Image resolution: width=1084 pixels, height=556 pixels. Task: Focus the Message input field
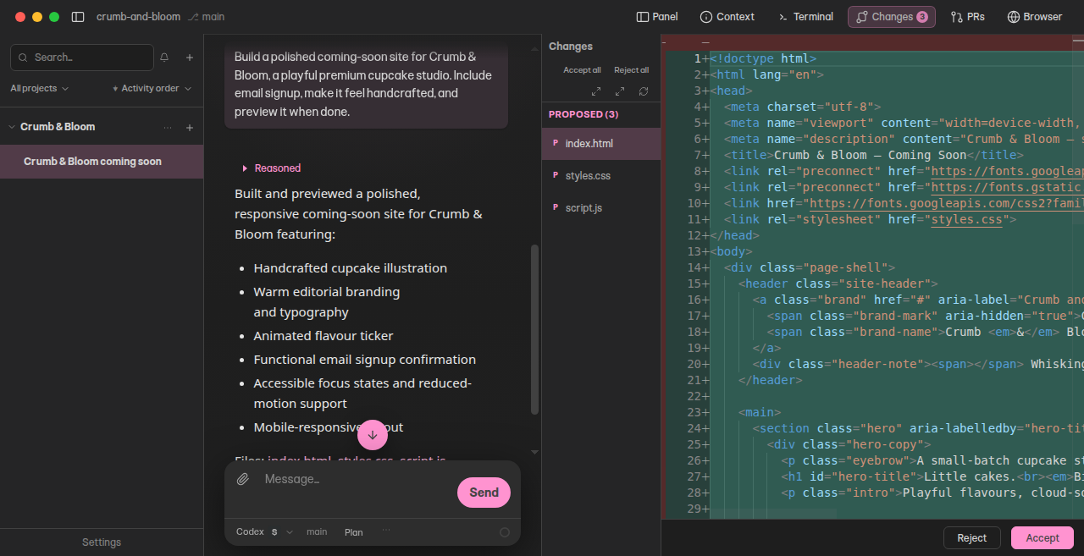(x=356, y=479)
